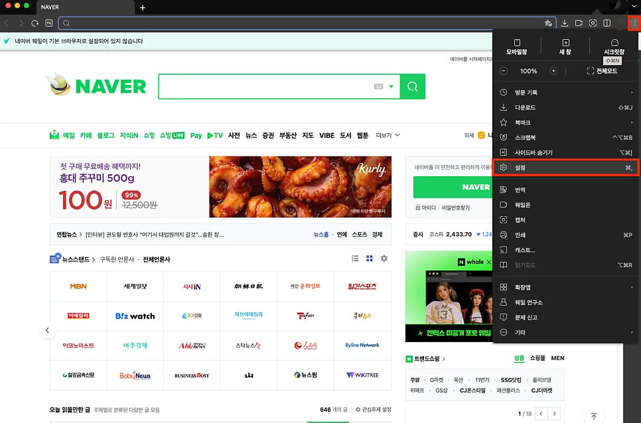Open the Whale three-dot main menu
641x423 pixels.
(x=634, y=23)
